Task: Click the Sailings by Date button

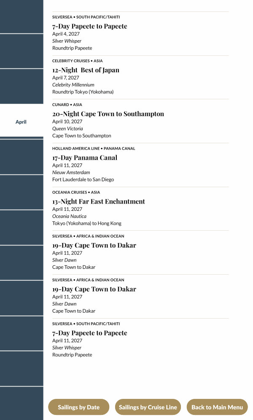Action: [79, 407]
